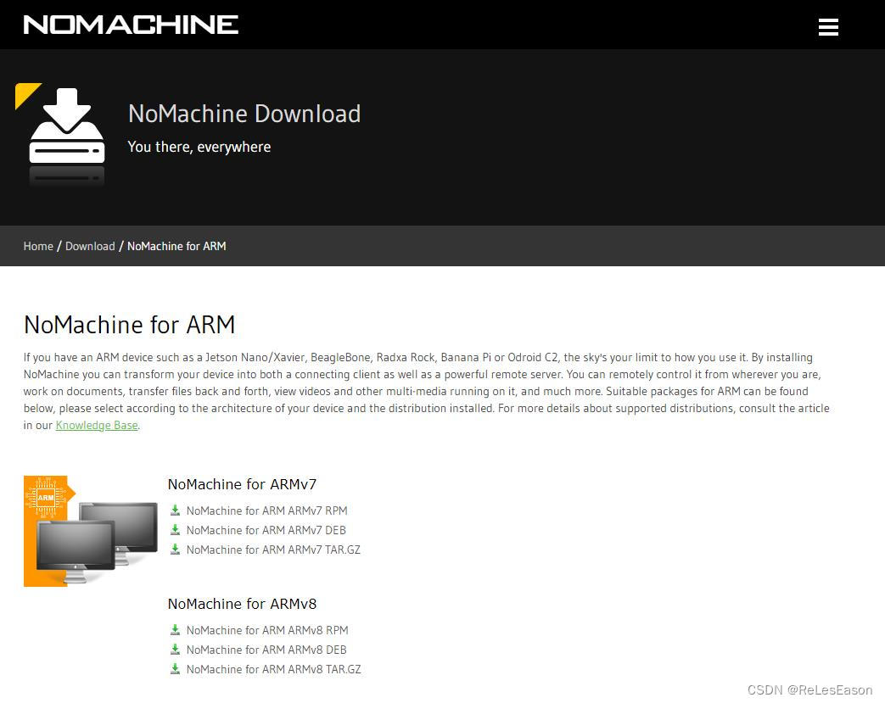Click download arrow icon beside ARMv8 DEB
885x703 pixels.
click(175, 650)
